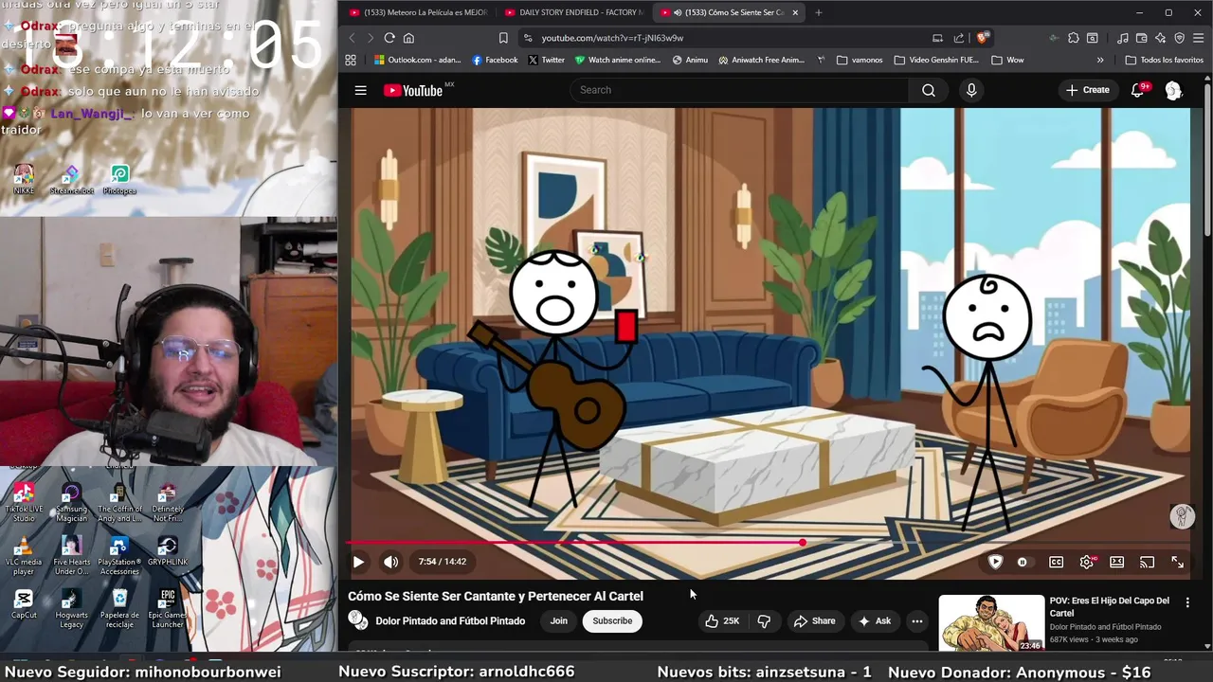Go back in browser history

352,38
